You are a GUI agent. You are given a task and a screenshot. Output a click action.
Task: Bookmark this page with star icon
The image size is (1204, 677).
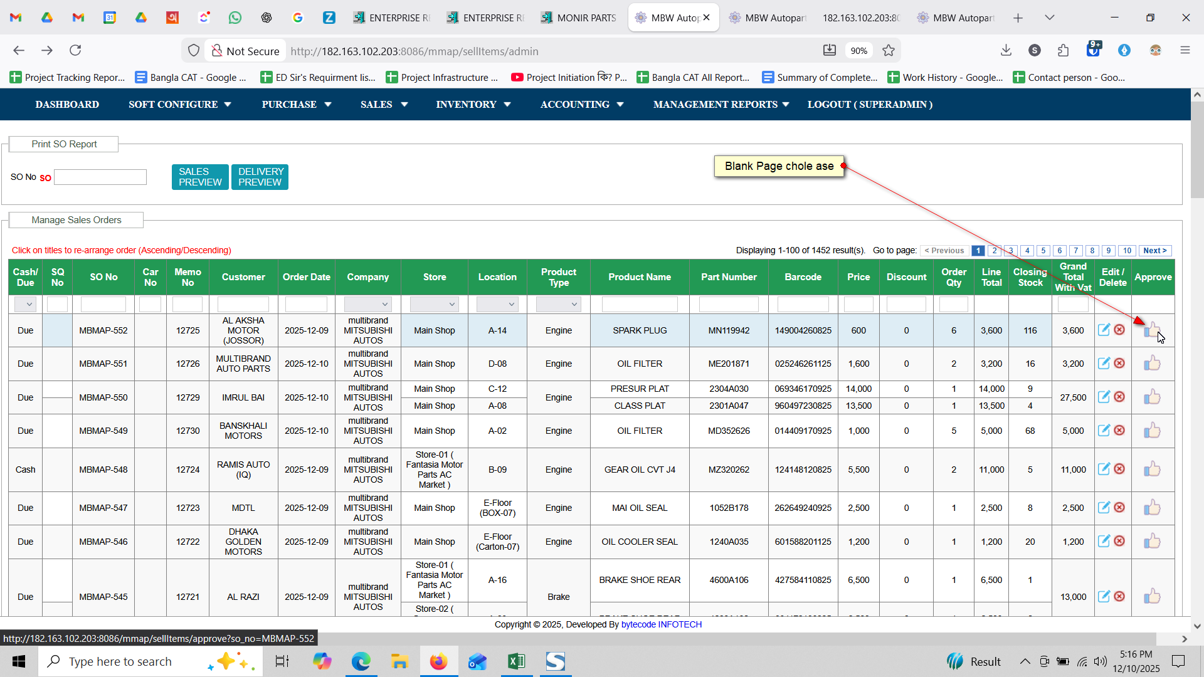(x=889, y=51)
